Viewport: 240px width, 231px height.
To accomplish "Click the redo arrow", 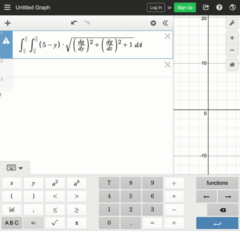I will point(86,23).
